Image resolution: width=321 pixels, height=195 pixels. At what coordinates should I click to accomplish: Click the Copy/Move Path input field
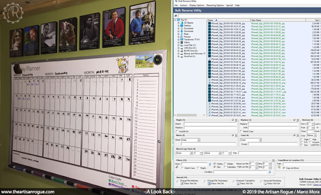coord(302,164)
